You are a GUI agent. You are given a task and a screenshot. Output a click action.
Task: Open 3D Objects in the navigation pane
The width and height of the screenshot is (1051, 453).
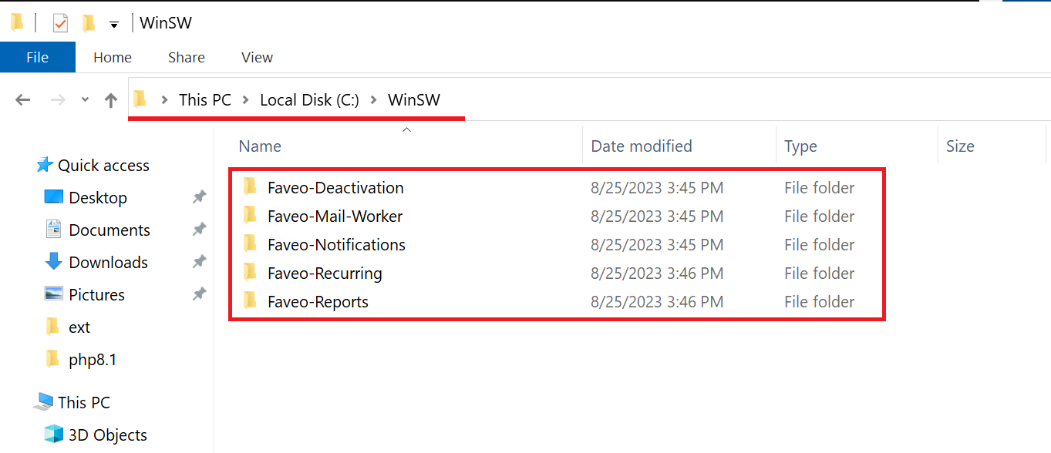108,435
